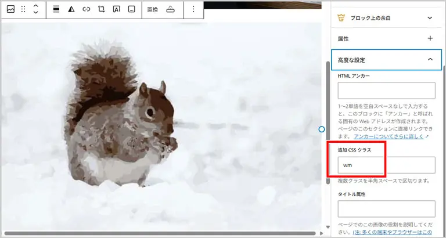Open the block options three-dot menu

193,9
